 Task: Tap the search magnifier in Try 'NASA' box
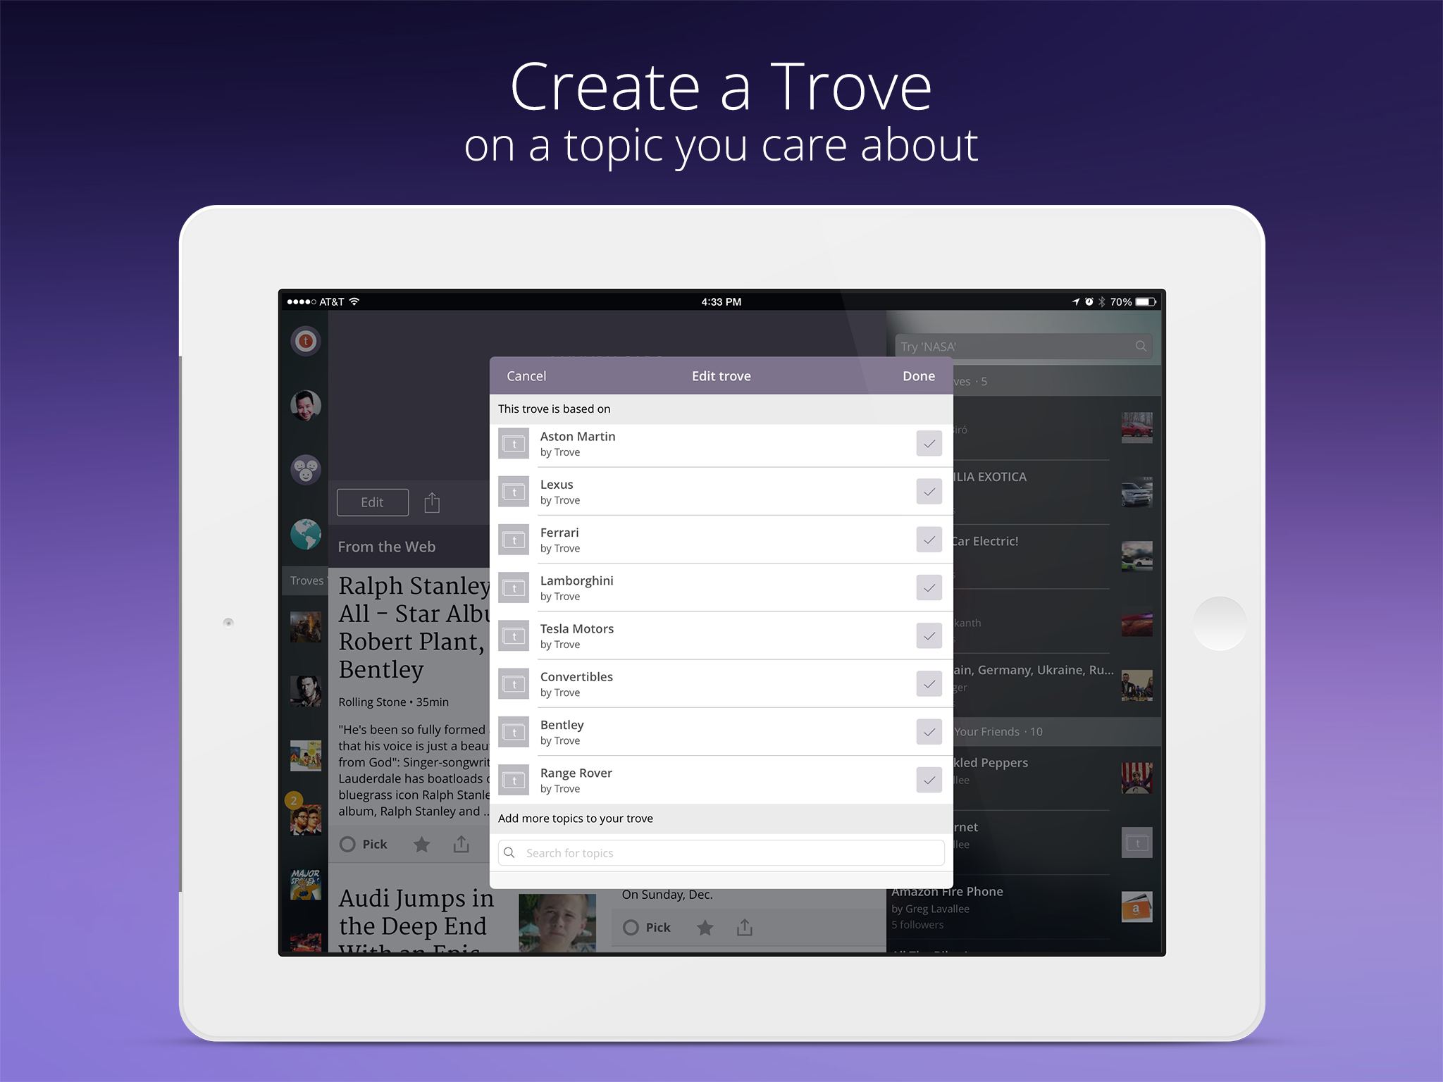pos(1141,346)
